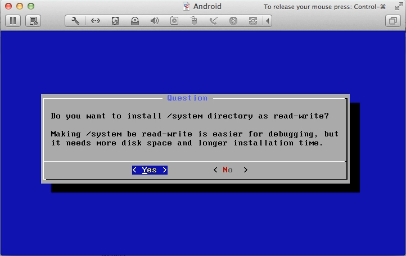Click the USB mouse device icon
This screenshot has width=406, height=256.
pyautogui.click(x=194, y=21)
